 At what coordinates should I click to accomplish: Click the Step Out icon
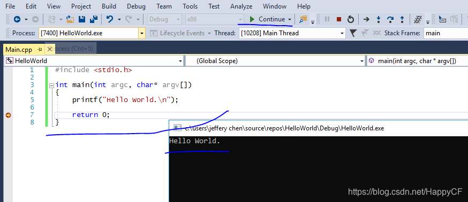tap(402, 19)
